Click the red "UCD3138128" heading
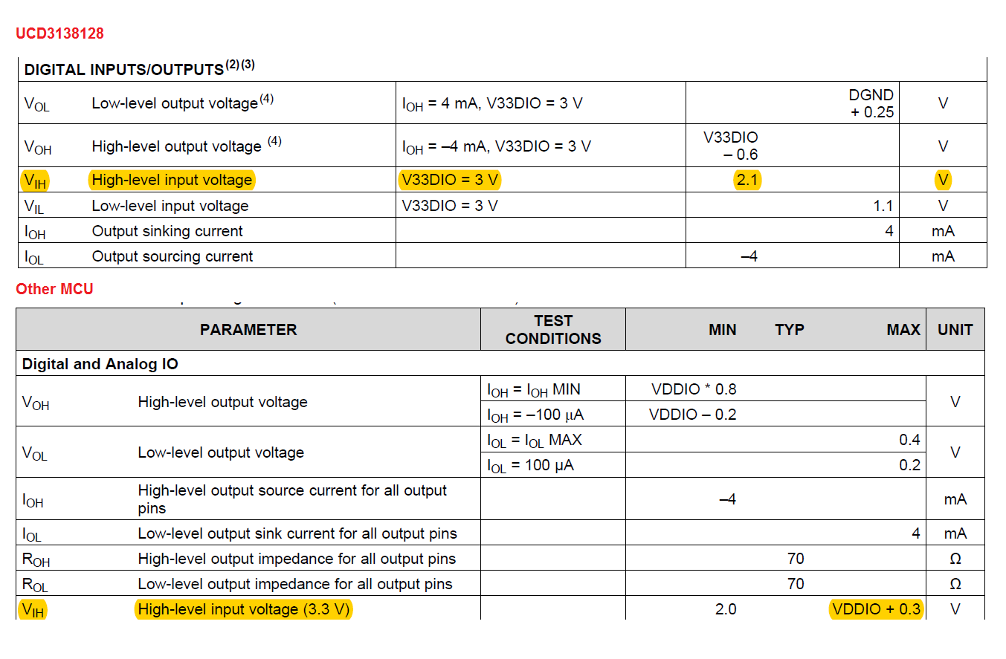Viewport: 1006px width, 659px height. (x=59, y=33)
